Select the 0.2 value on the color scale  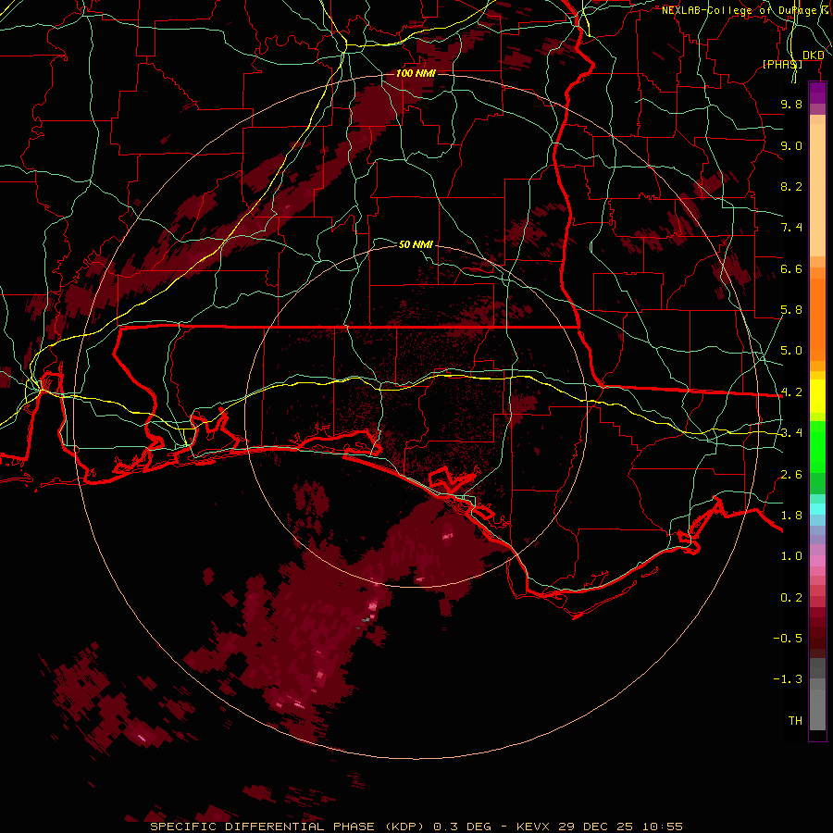tap(791, 598)
